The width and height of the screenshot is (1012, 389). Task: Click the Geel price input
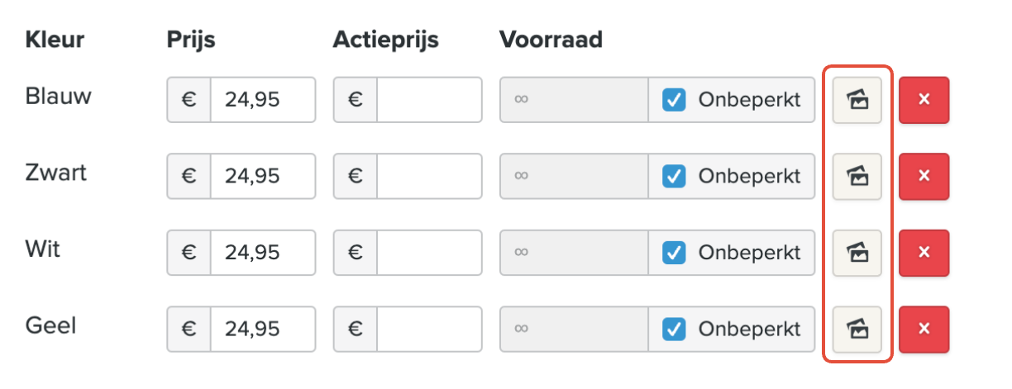[261, 330]
